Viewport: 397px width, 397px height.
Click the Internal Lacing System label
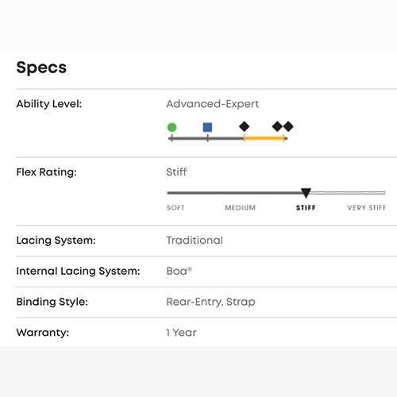point(78,272)
